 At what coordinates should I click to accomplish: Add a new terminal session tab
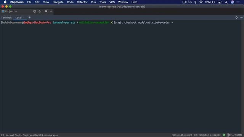pos(29,18)
